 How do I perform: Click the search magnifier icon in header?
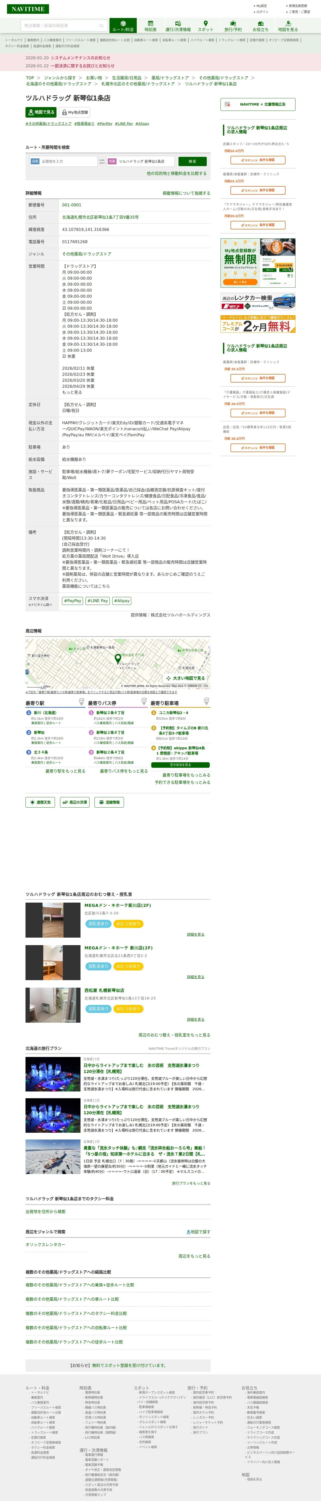(x=101, y=26)
